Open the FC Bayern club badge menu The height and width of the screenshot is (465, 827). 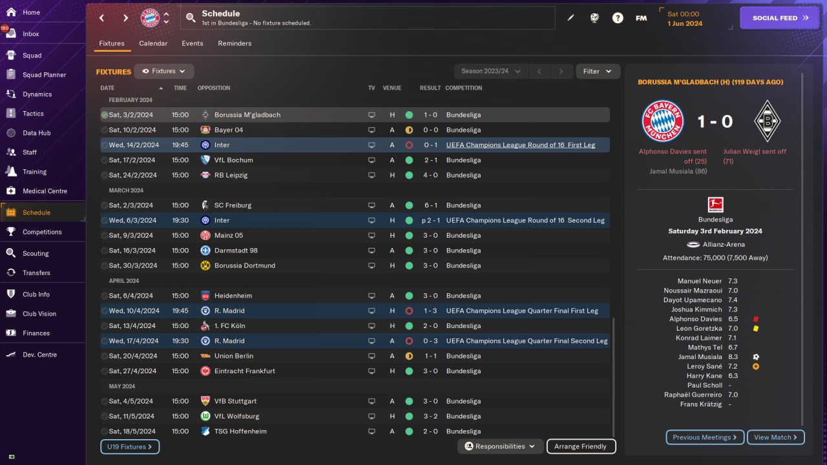[x=150, y=18]
